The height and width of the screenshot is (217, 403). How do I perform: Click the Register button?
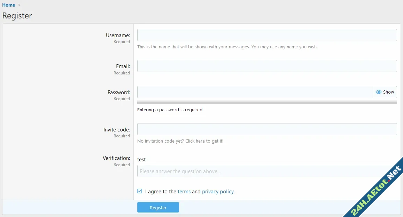tap(158, 207)
